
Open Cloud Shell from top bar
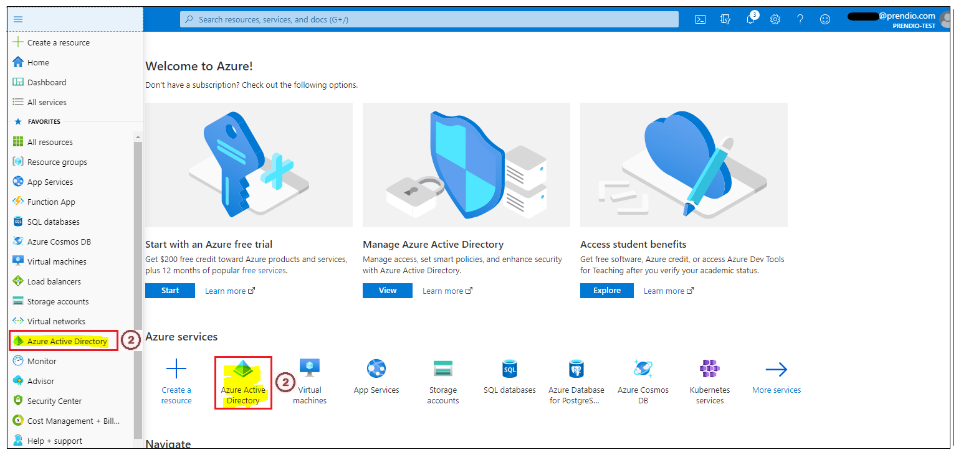click(x=700, y=19)
